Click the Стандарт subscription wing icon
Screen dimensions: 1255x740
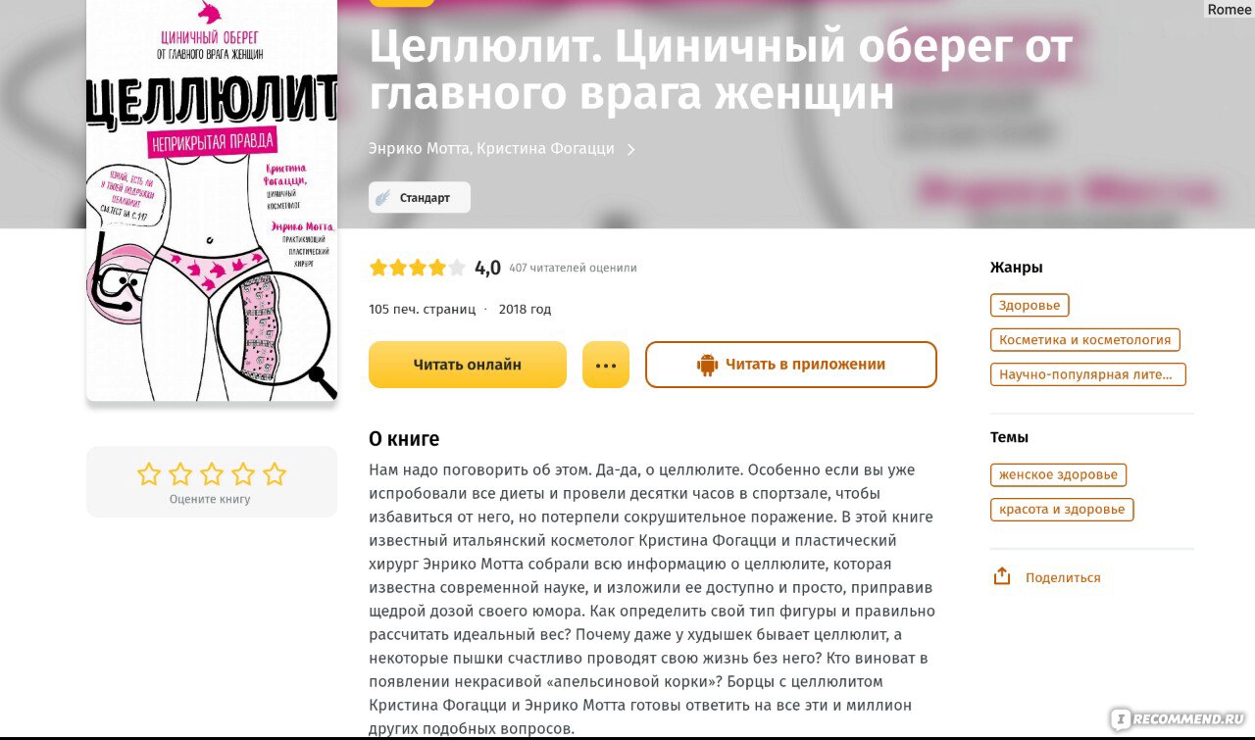coord(381,197)
